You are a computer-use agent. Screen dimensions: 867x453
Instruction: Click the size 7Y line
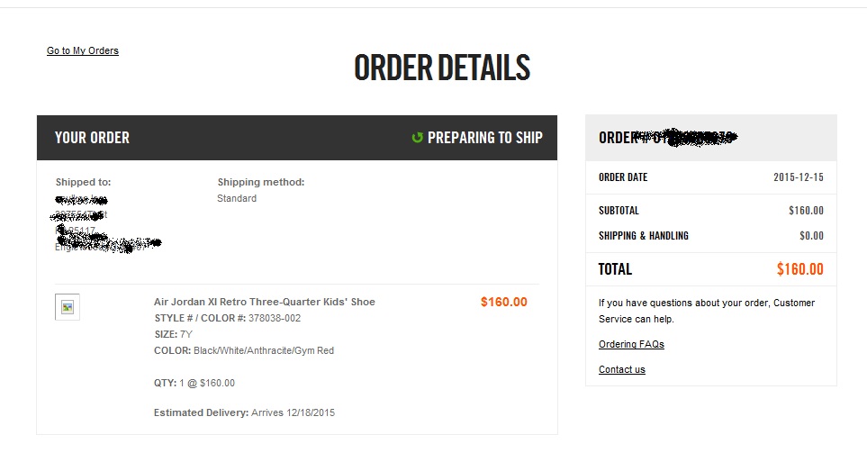[174, 334]
